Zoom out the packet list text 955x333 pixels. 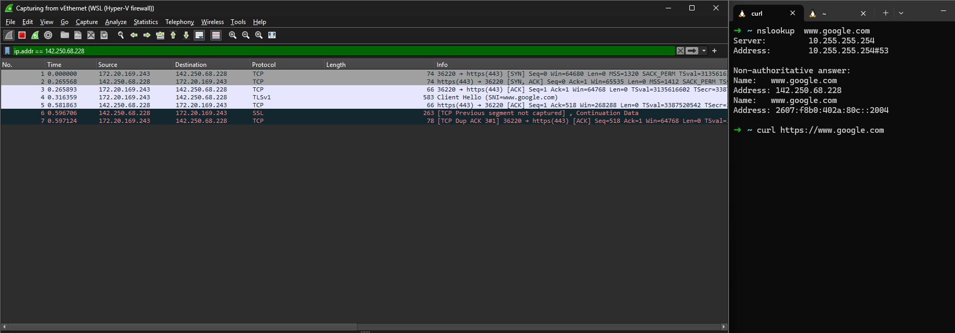point(246,35)
